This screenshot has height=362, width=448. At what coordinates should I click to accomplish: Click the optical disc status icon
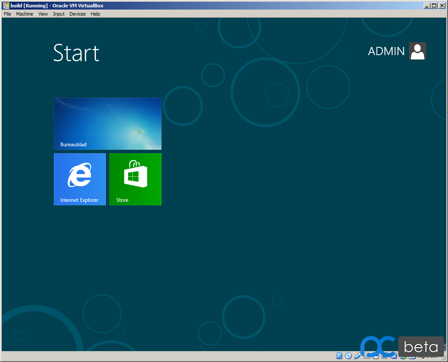(348, 356)
